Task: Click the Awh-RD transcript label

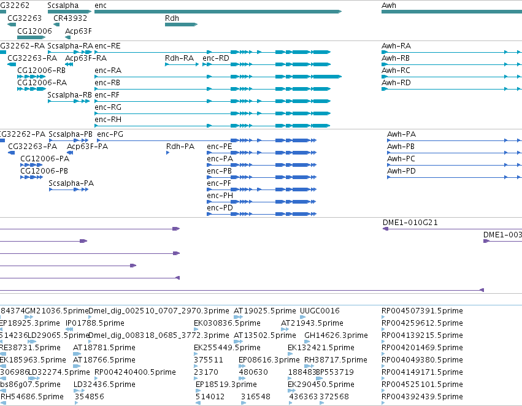Action: [x=396, y=83]
